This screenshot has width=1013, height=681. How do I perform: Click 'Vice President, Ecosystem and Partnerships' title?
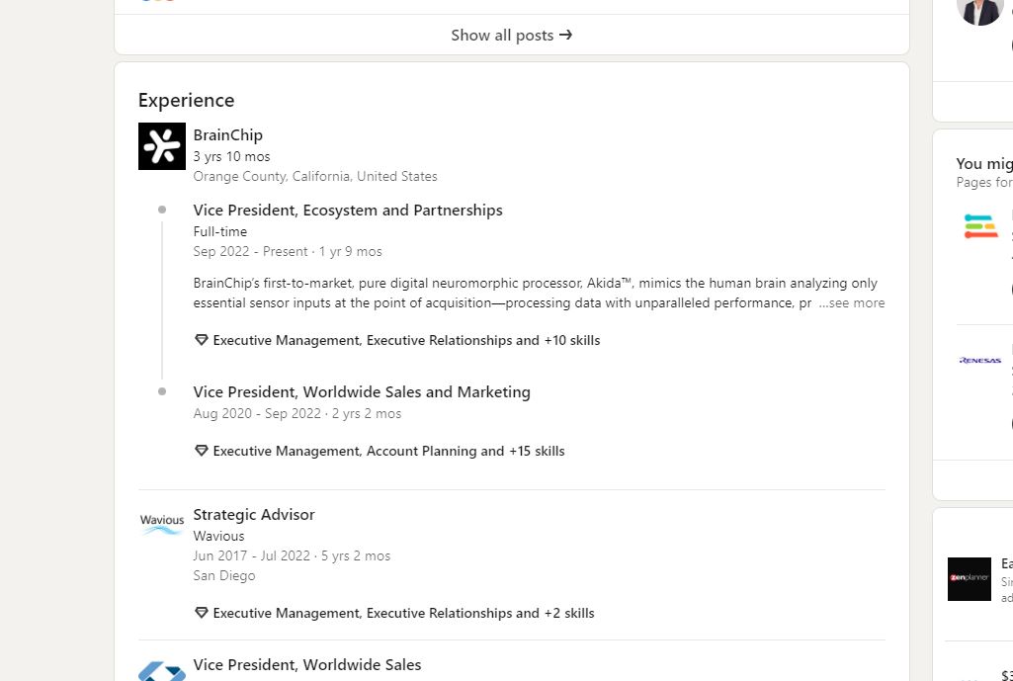(x=348, y=211)
